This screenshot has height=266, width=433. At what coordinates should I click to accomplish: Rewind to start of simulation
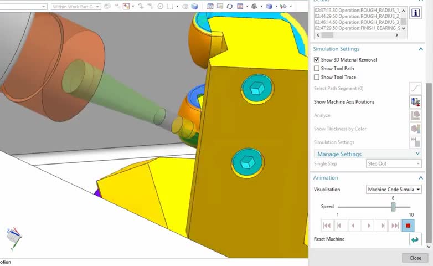click(327, 226)
